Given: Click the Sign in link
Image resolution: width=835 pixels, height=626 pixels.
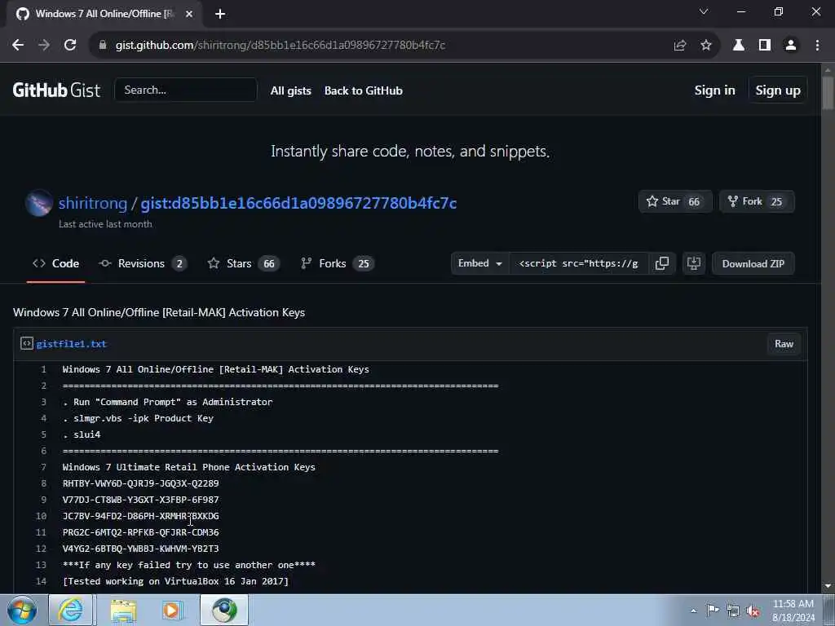Looking at the screenshot, I should 714,90.
